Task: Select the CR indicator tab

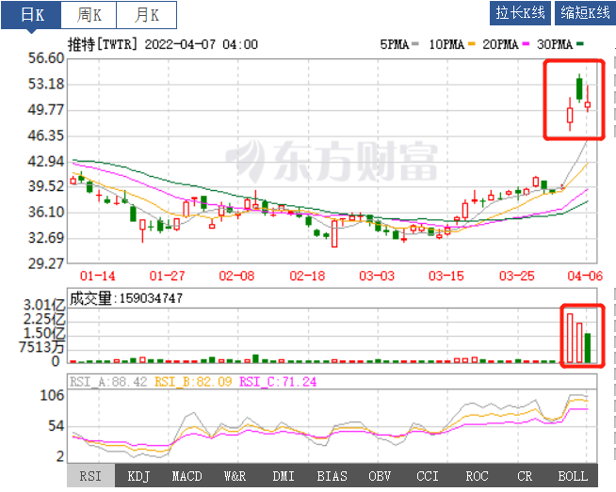Action: [525, 475]
